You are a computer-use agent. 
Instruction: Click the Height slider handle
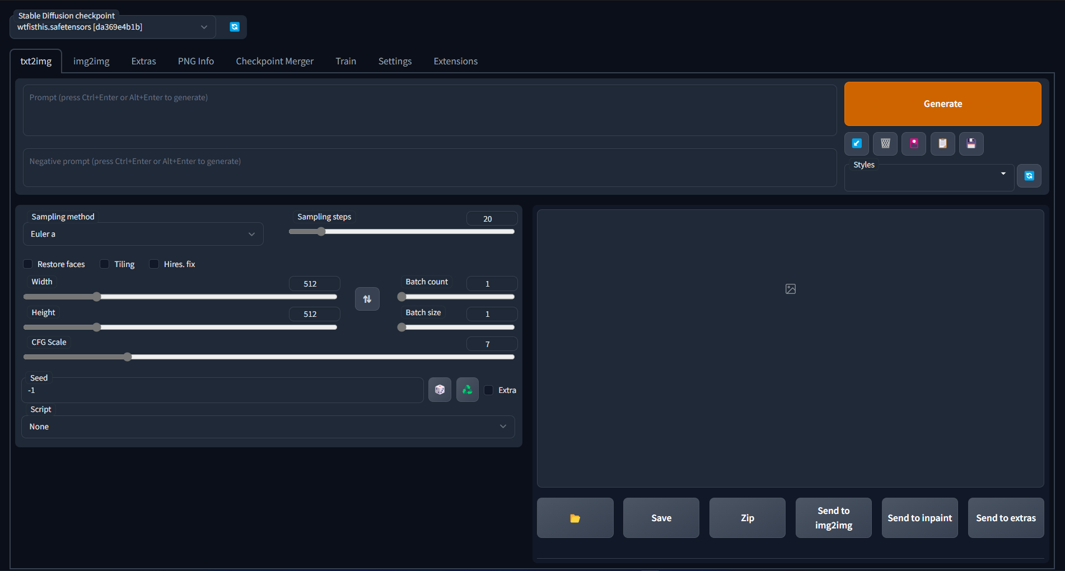click(96, 327)
